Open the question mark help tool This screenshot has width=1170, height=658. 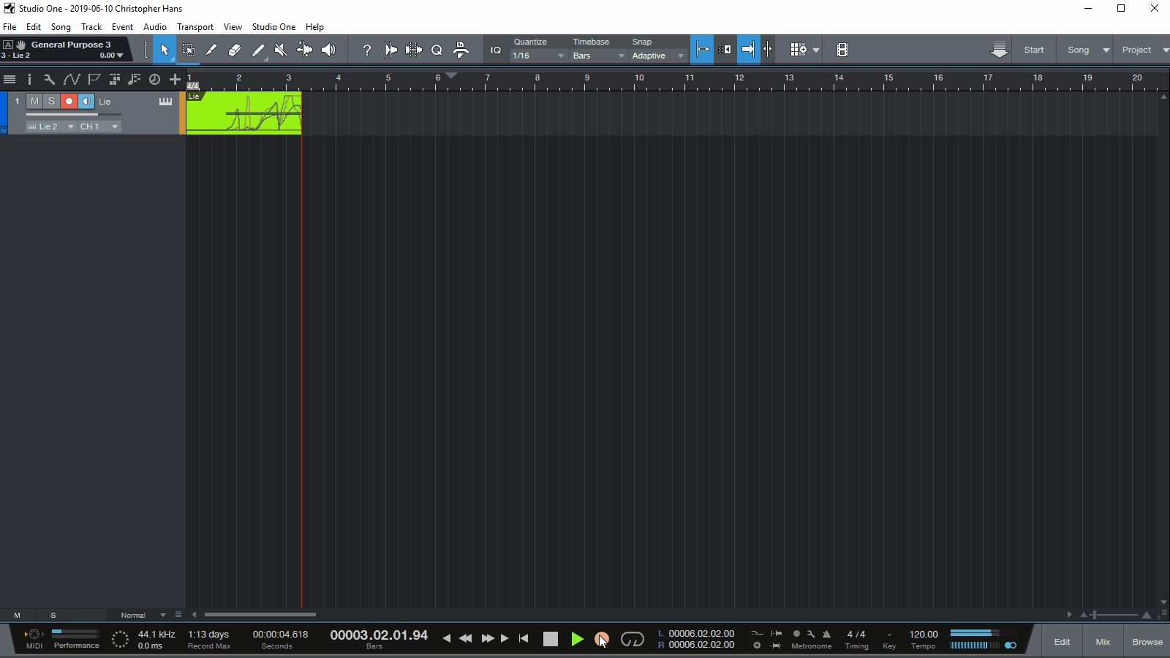click(x=367, y=50)
